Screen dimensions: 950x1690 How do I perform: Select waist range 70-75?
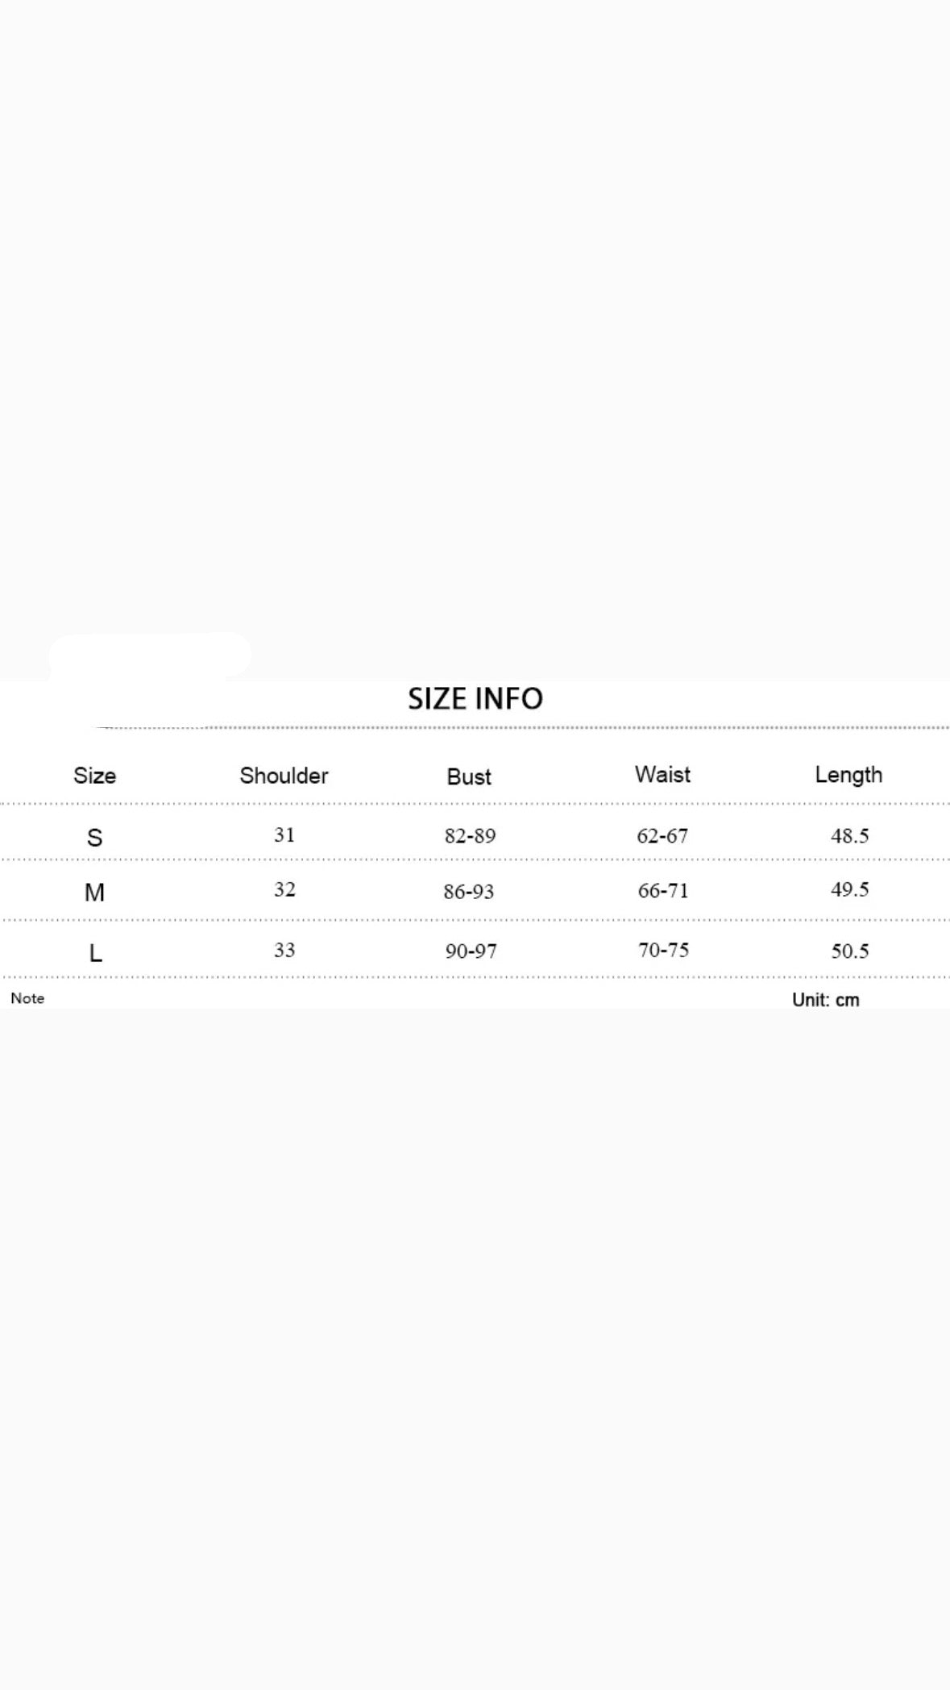(x=663, y=951)
